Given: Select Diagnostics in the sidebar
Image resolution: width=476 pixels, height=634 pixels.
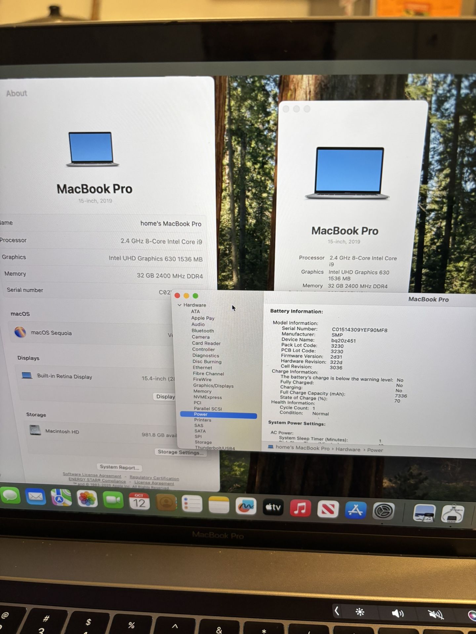Looking at the screenshot, I should (206, 356).
